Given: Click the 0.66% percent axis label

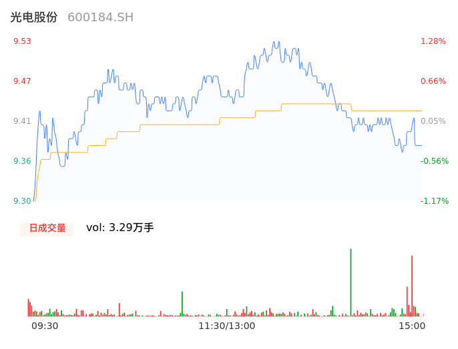Looking at the screenshot, I should pos(433,81).
